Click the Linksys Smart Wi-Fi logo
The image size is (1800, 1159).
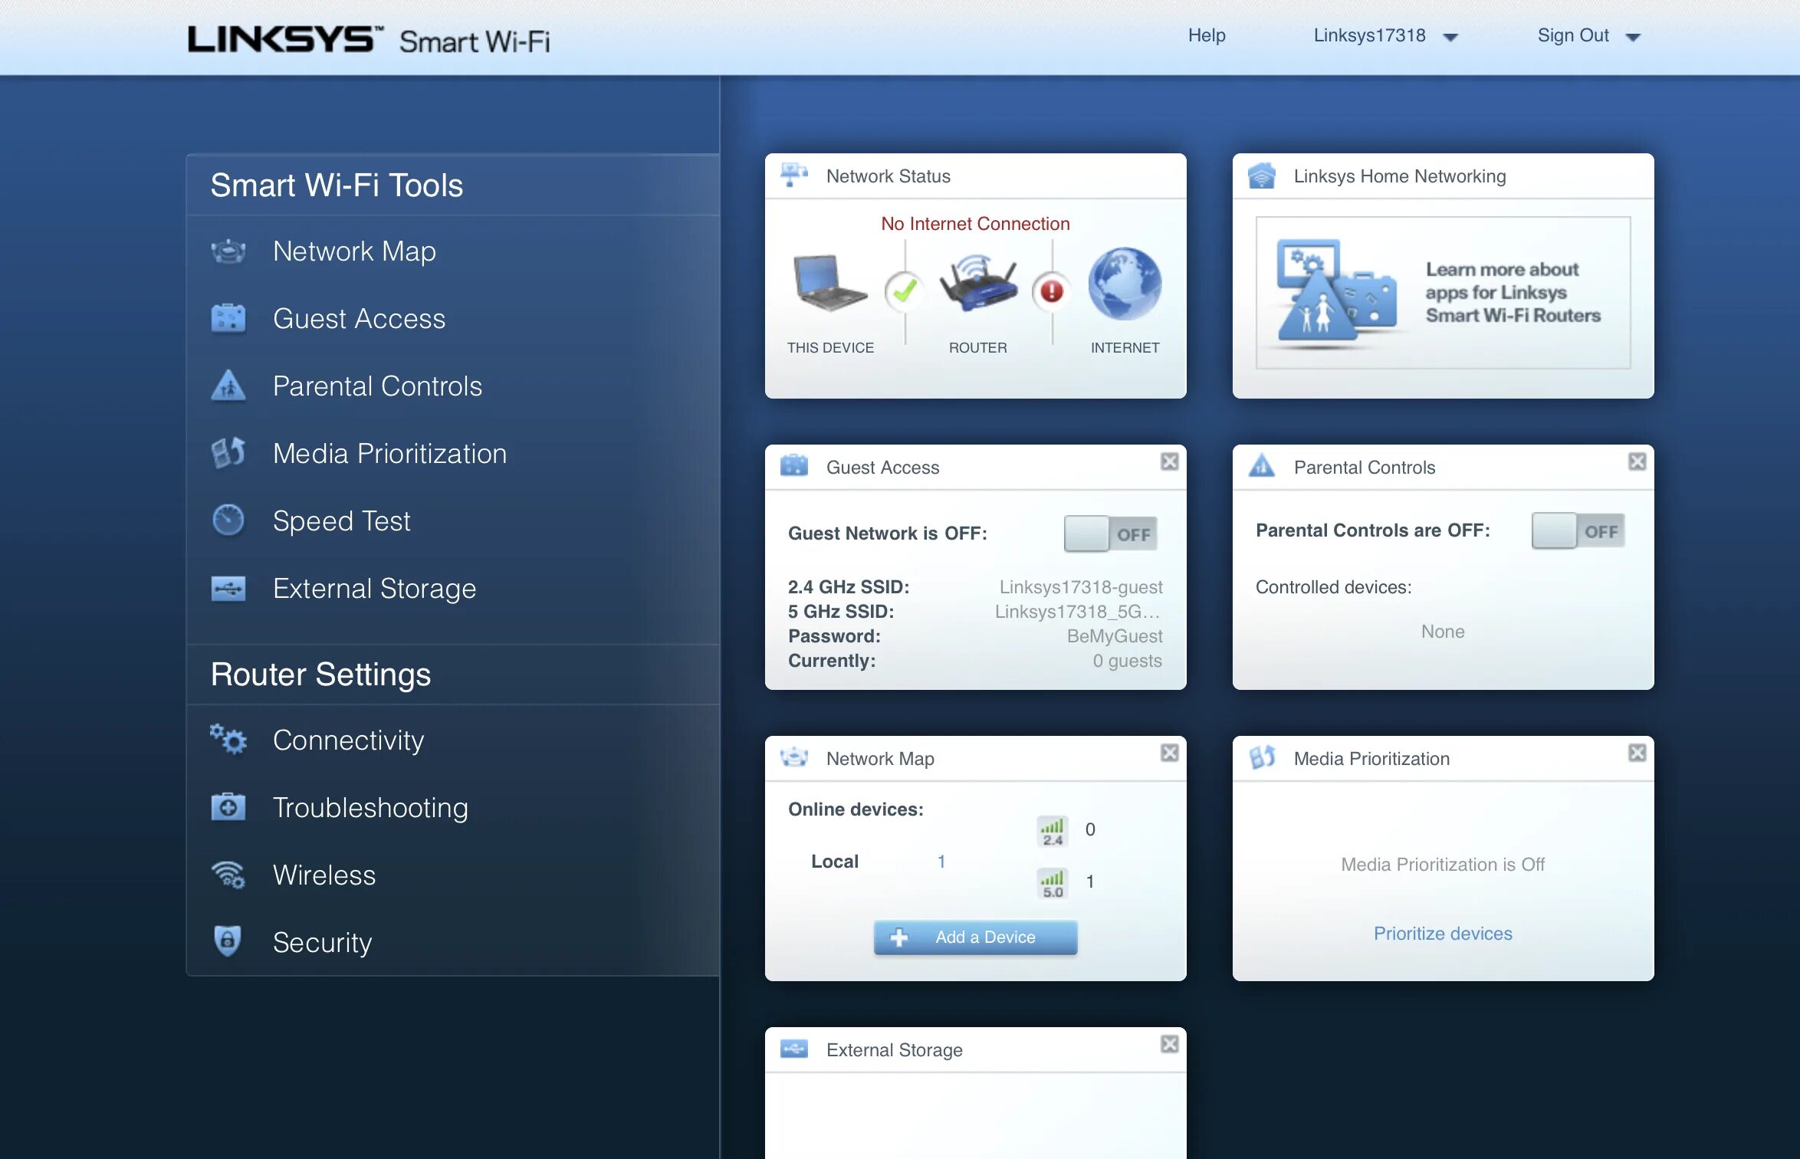(369, 40)
